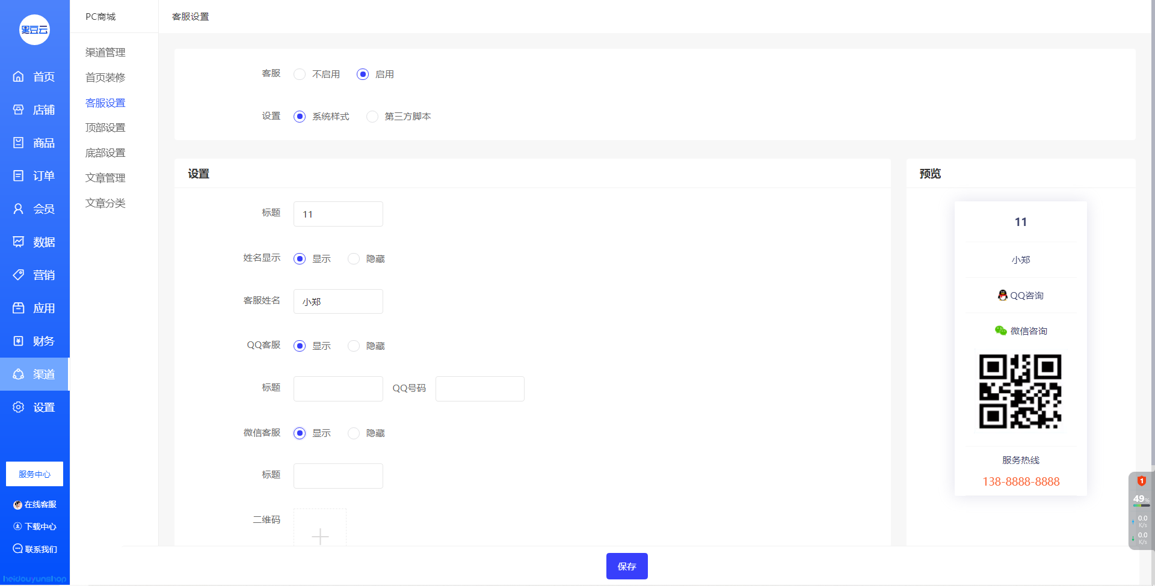This screenshot has height=586, width=1155.
Task: Open 店铺 store icon in sidebar
Action: 19,109
